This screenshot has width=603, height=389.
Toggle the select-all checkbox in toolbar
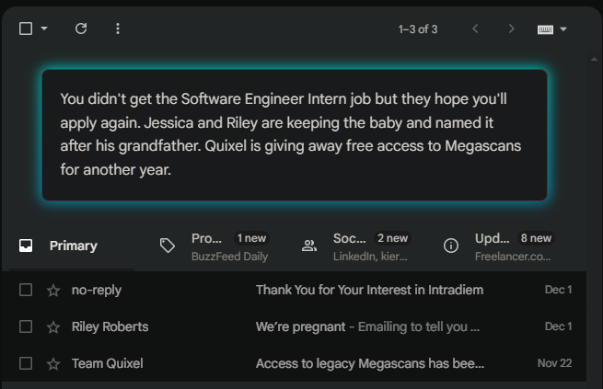tap(26, 29)
